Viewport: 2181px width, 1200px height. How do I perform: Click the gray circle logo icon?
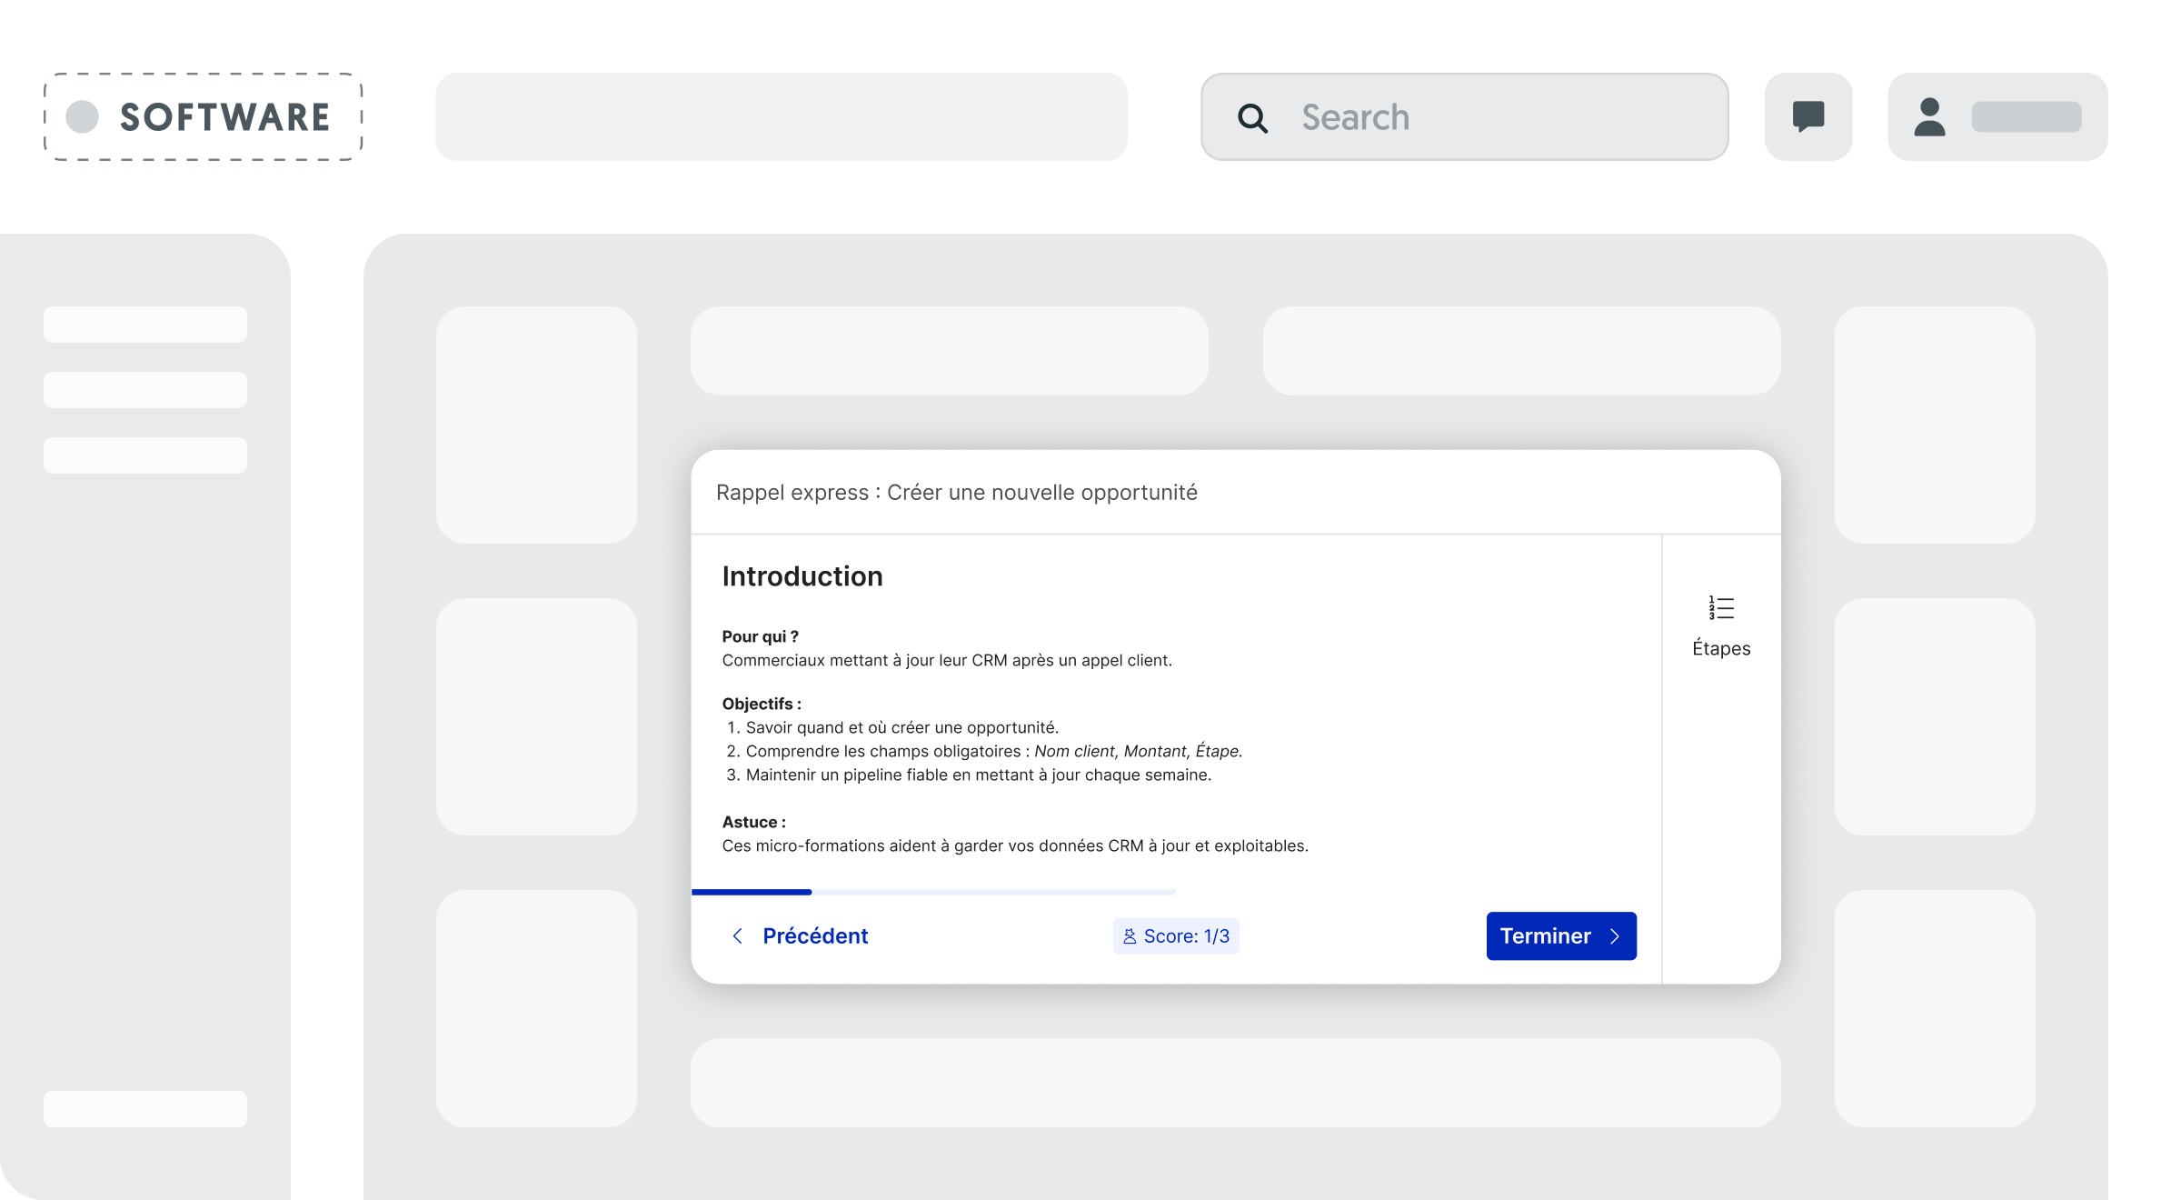(x=83, y=117)
